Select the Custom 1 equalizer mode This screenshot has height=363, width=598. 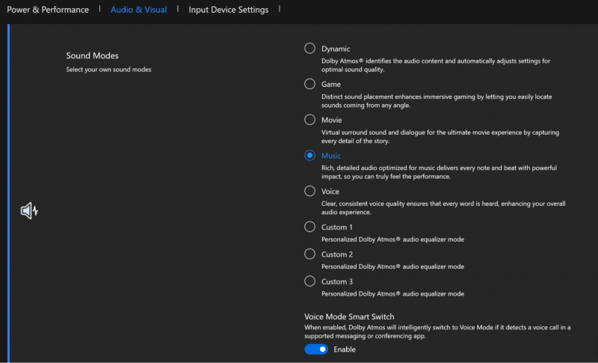tap(309, 227)
